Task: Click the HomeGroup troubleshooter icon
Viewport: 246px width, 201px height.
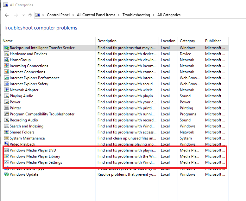Action: pos(7,60)
